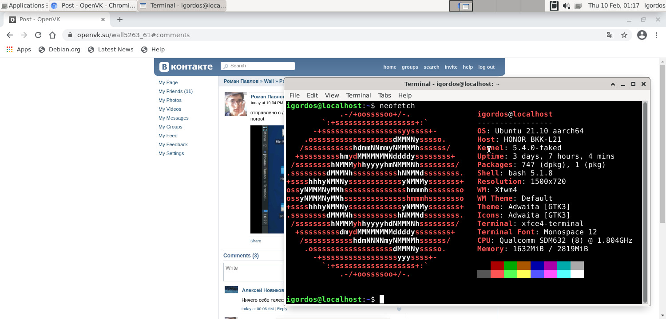The width and height of the screenshot is (666, 319).
Task: Open My Videos in sidebar
Action: [170, 109]
